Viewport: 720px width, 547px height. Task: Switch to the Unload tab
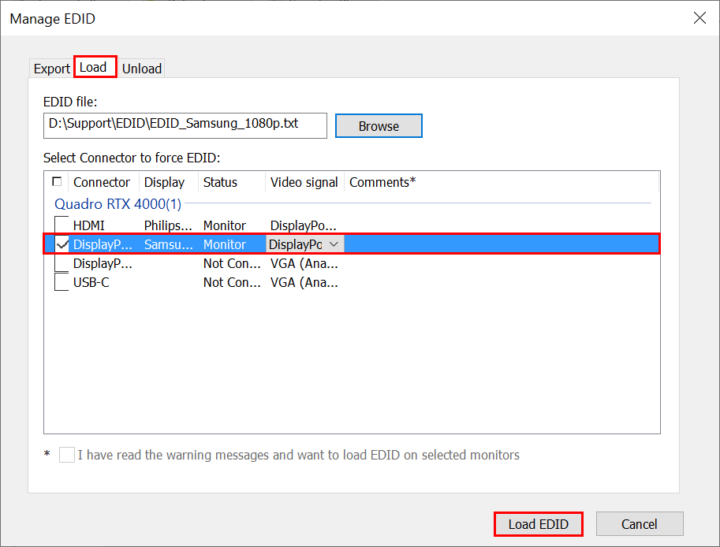(x=142, y=69)
